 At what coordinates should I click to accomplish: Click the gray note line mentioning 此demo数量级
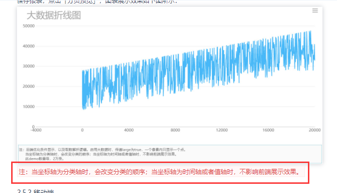pos(45,159)
